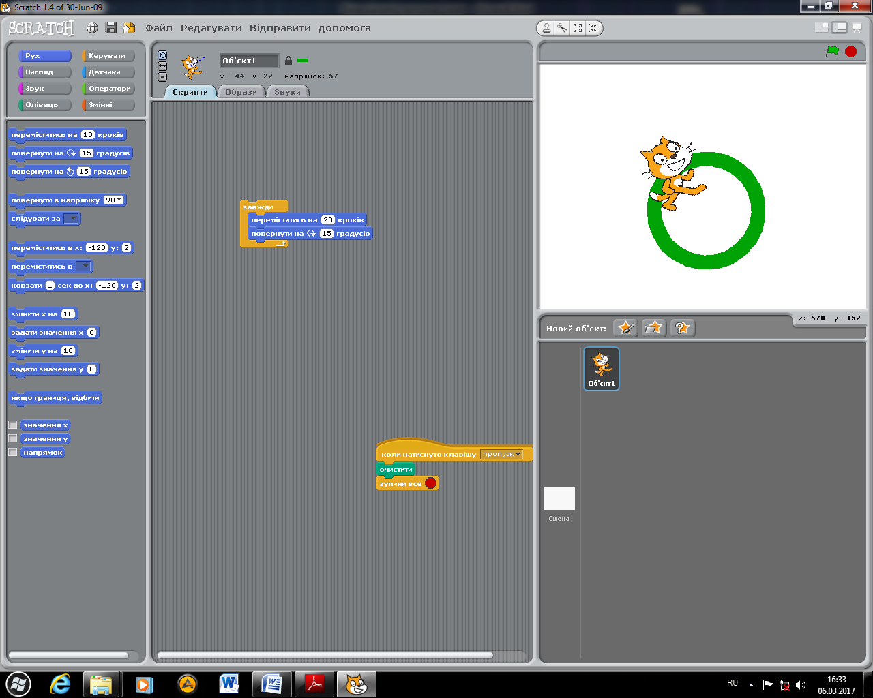873x698 pixels.
Task: Open the key dropdown showing пропуск
Action: pos(501,454)
